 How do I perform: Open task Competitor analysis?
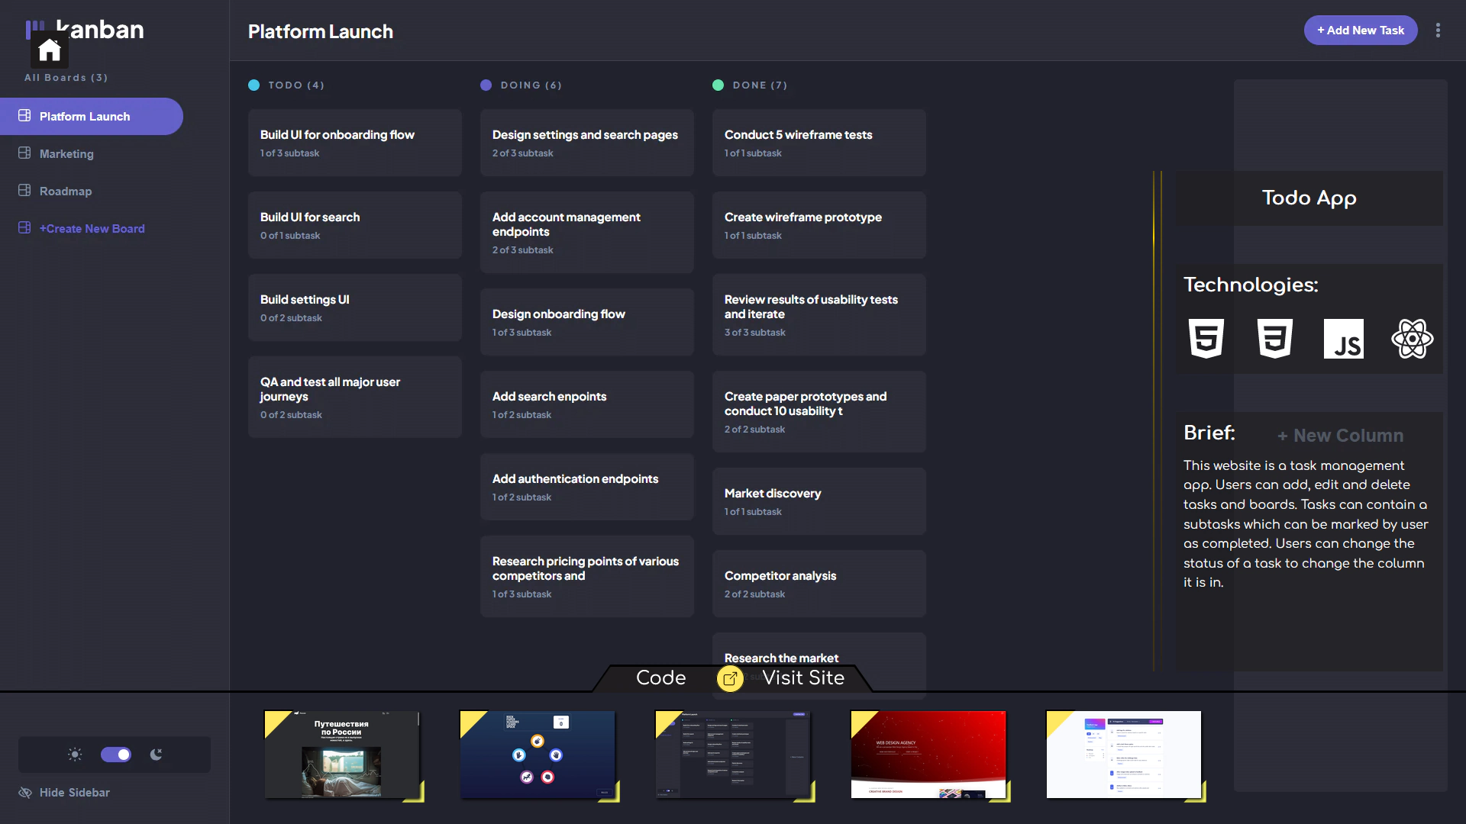(x=819, y=584)
